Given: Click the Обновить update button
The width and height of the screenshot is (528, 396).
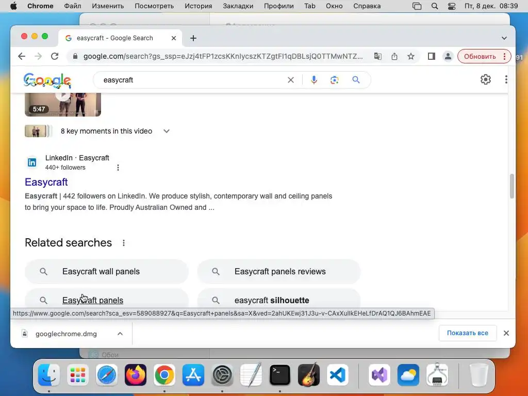Looking at the screenshot, I should point(480,56).
